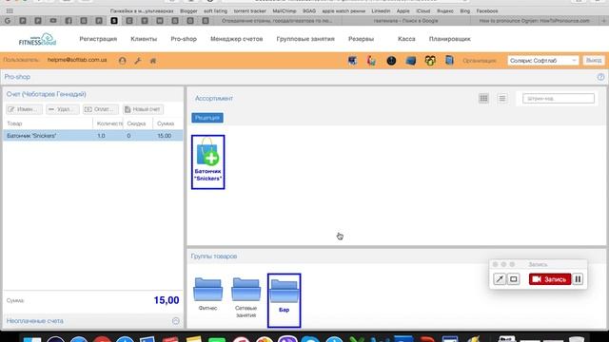The image size is (609, 342).
Task: Click the total amount 15,00
Action: [x=167, y=300]
